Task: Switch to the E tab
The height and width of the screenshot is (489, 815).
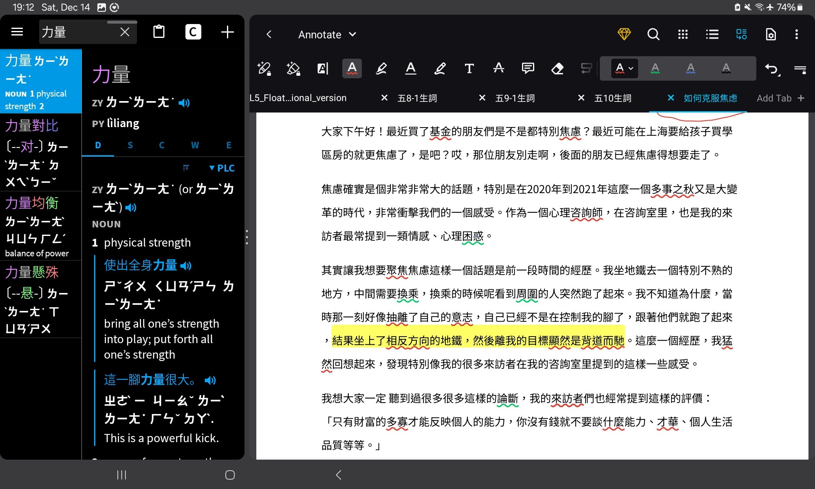Action: coord(229,145)
